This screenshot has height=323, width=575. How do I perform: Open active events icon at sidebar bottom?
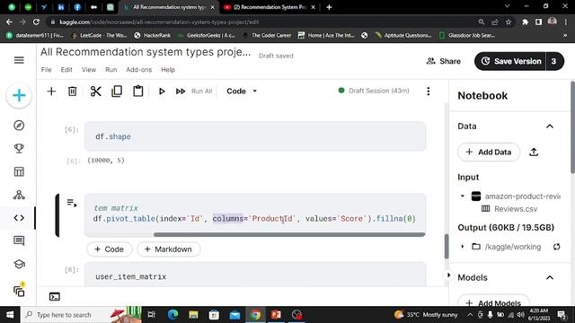point(19,291)
